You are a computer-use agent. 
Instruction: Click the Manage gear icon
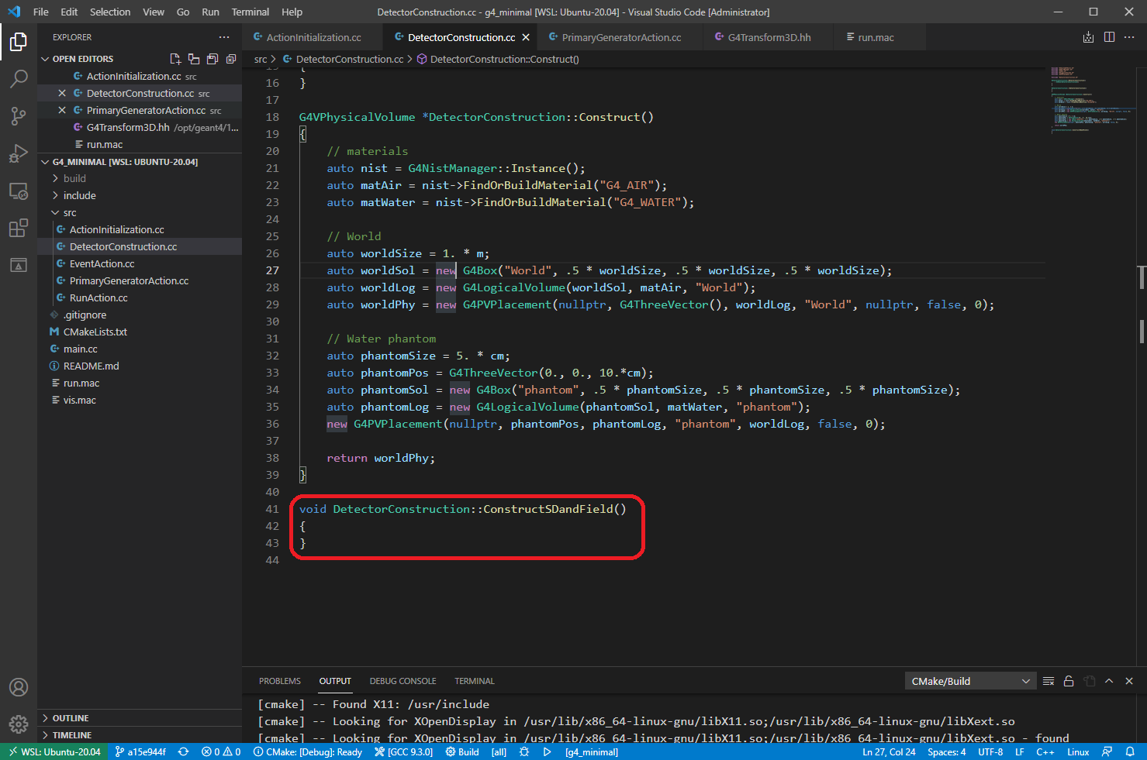(x=19, y=724)
